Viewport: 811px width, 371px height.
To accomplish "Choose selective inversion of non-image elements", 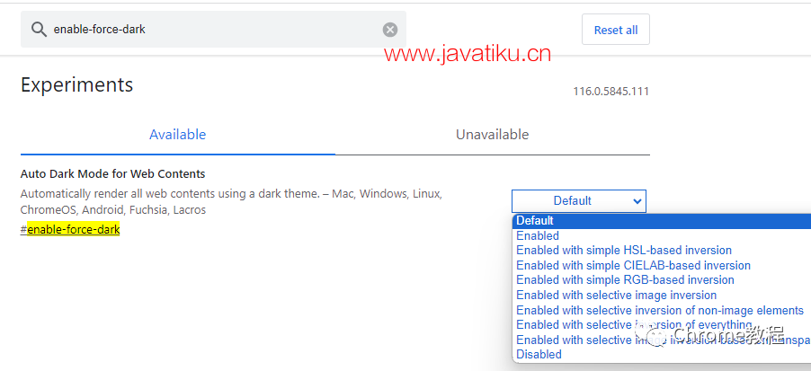I will click(662, 310).
